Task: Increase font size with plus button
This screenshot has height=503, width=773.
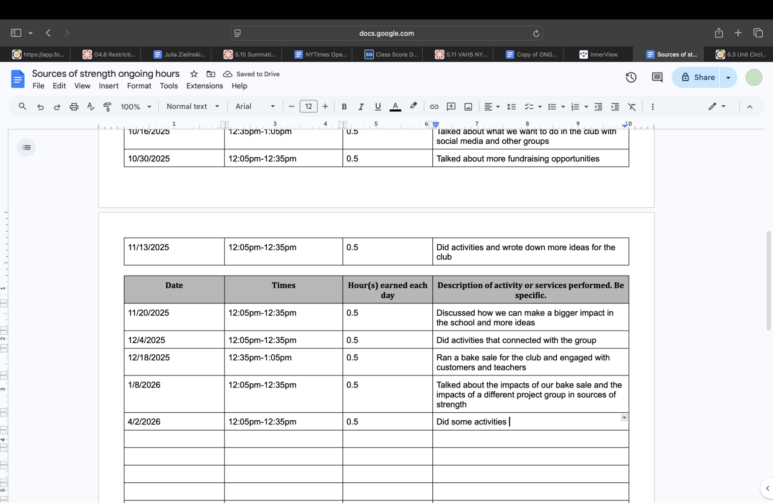Action: pyautogui.click(x=325, y=106)
